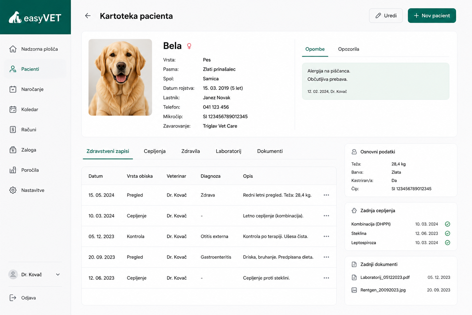Click the Otitis externa diagnosis cell
The width and height of the screenshot is (472, 315).
(214, 237)
